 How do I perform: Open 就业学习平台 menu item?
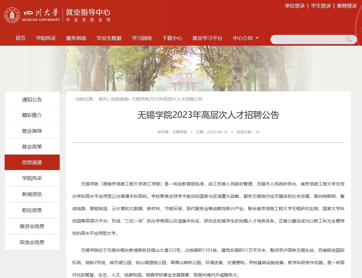click(x=207, y=38)
